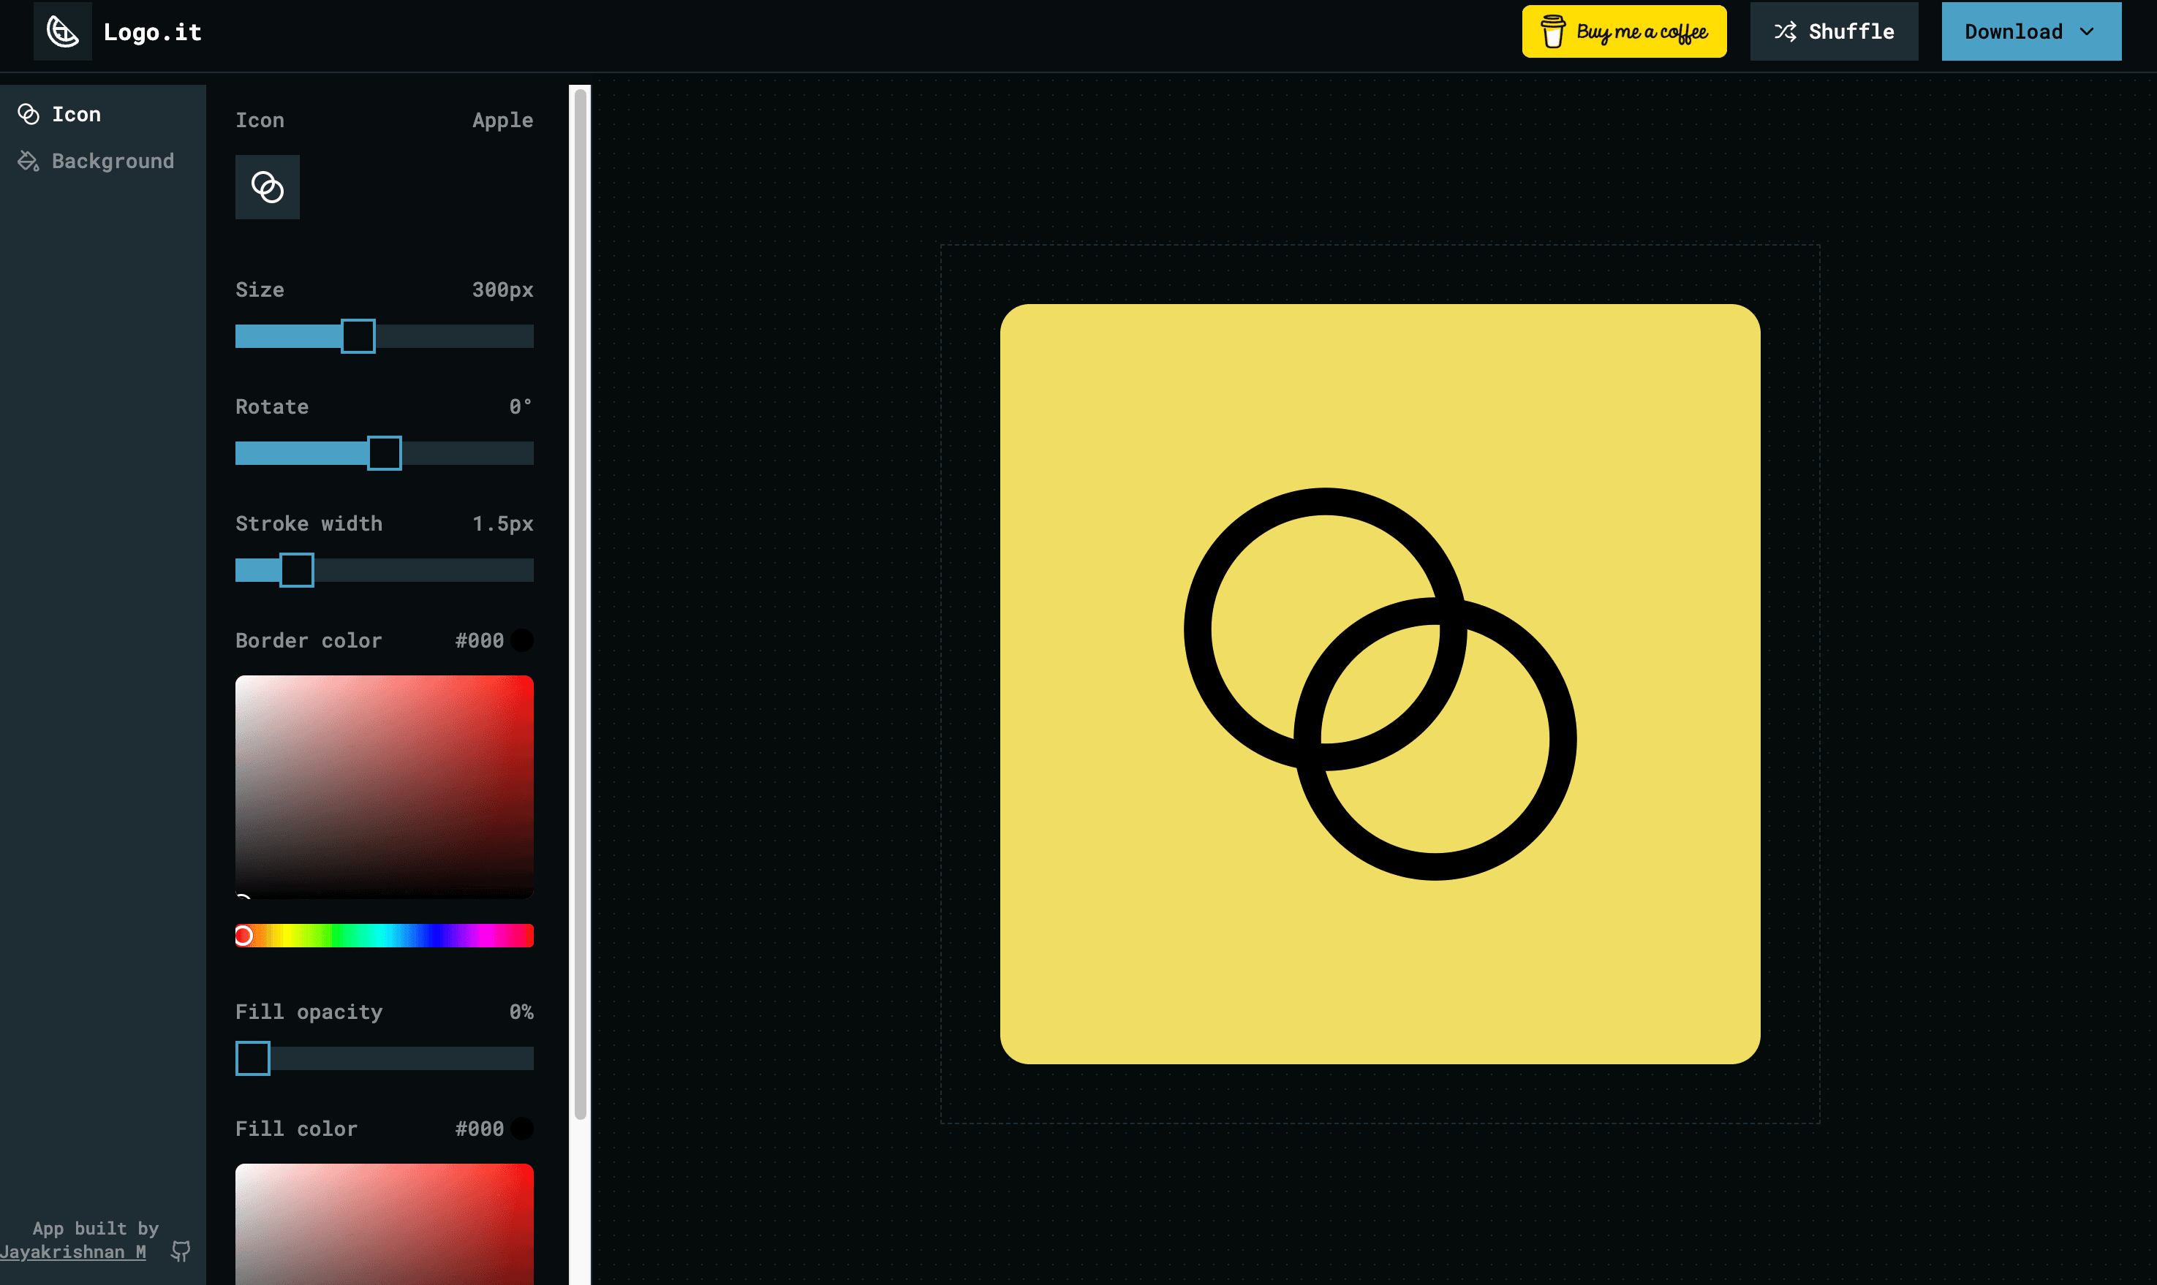2157x1285 pixels.
Task: Open the Jayakrishnan M author link
Action: pyautogui.click(x=72, y=1251)
